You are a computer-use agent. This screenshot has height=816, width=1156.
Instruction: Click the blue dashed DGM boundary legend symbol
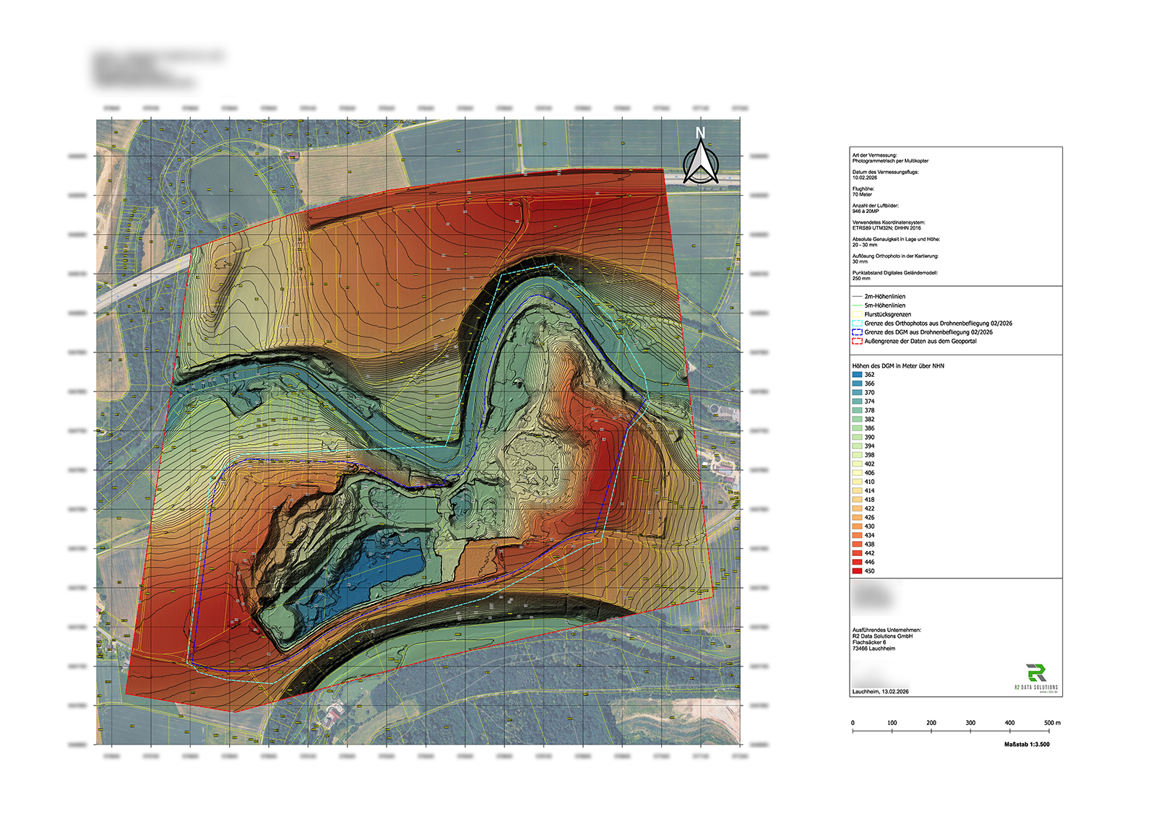(857, 332)
